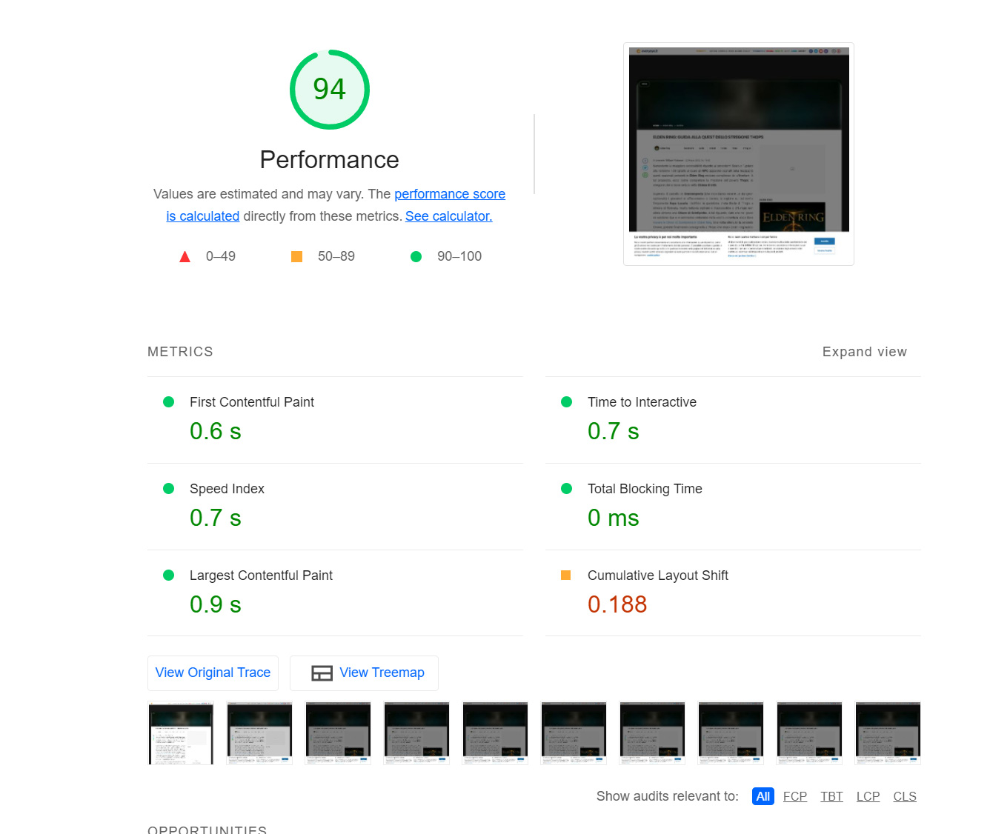Switch to the LCP filter tab

(868, 796)
